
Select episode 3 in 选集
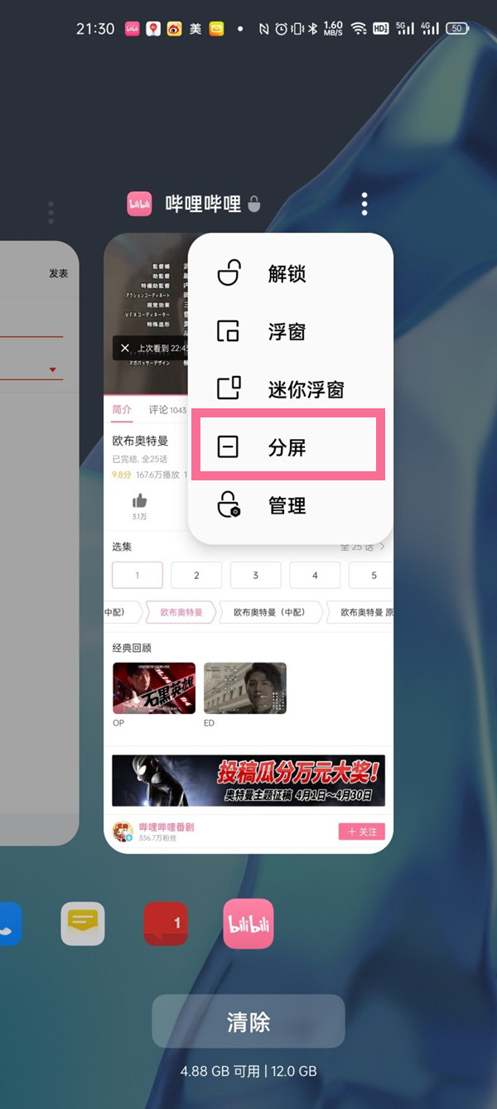tap(255, 575)
